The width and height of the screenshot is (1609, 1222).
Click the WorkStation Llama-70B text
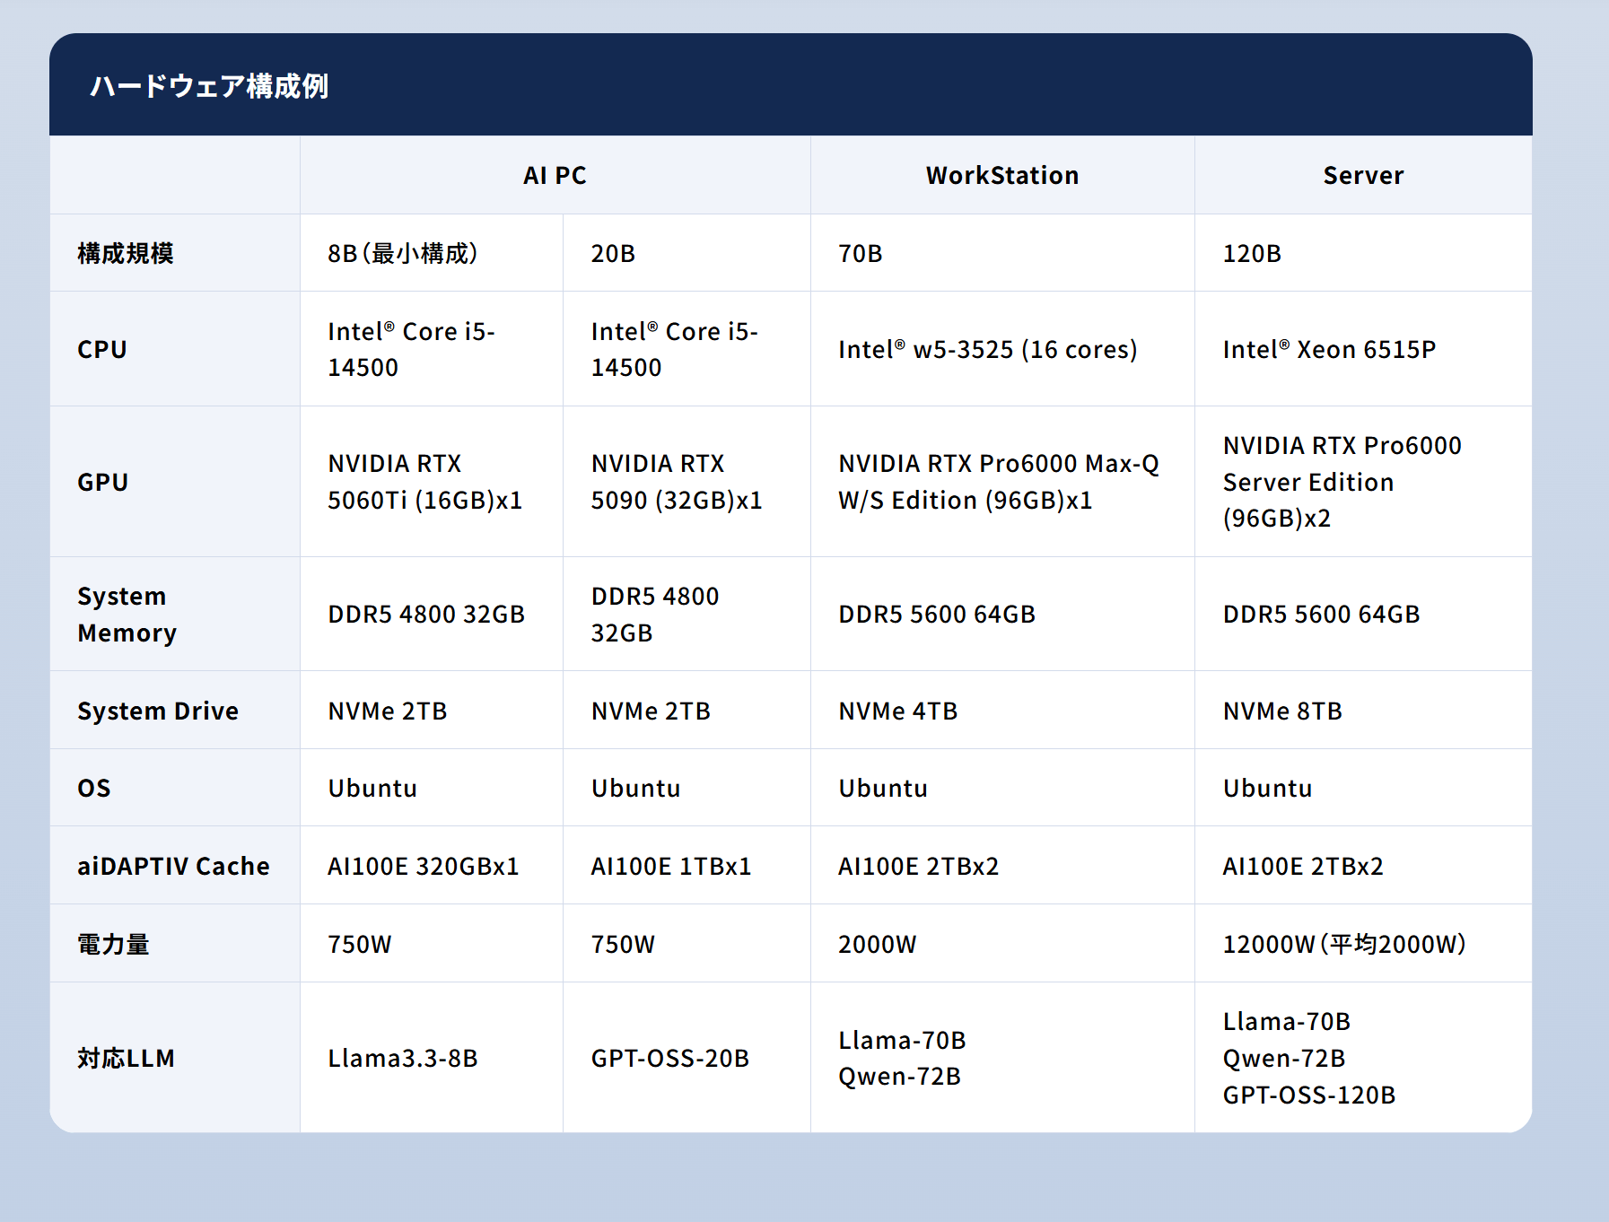click(x=902, y=1040)
